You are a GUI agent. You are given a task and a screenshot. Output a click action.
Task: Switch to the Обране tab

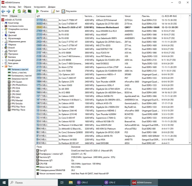(x=14, y=16)
